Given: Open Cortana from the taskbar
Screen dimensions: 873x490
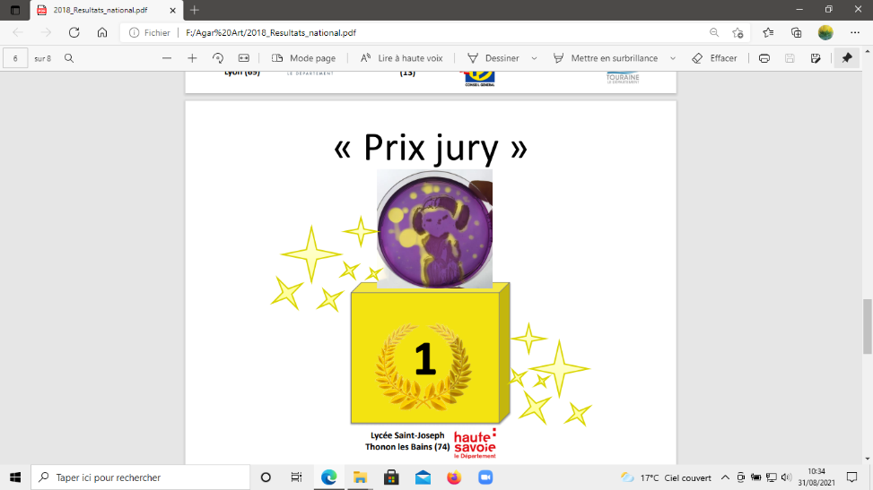Looking at the screenshot, I should [266, 477].
